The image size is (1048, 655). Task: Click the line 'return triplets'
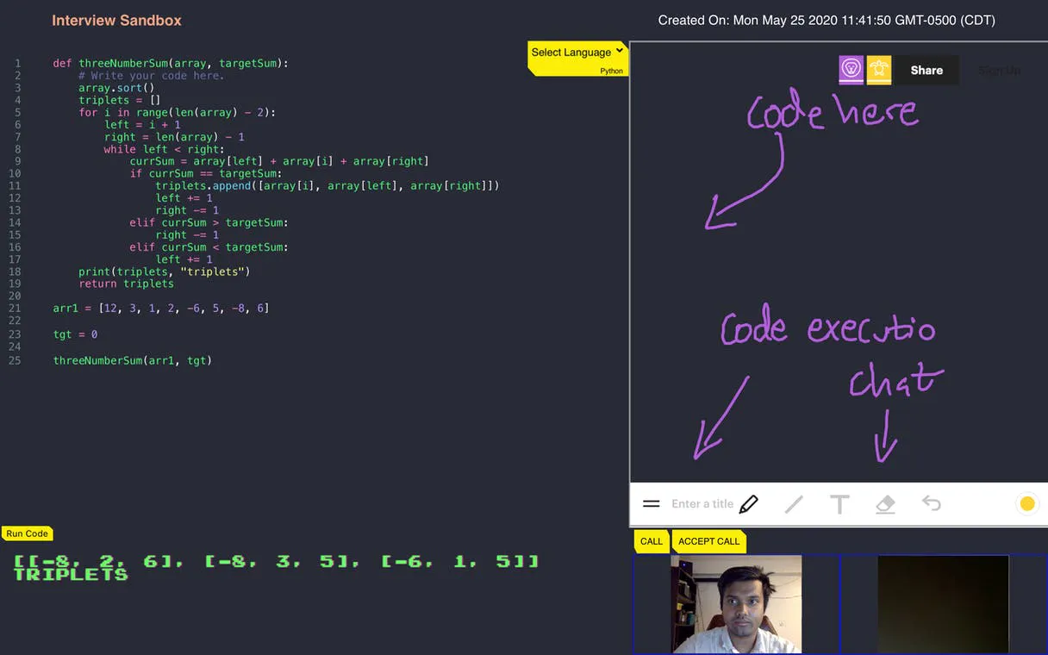(126, 284)
